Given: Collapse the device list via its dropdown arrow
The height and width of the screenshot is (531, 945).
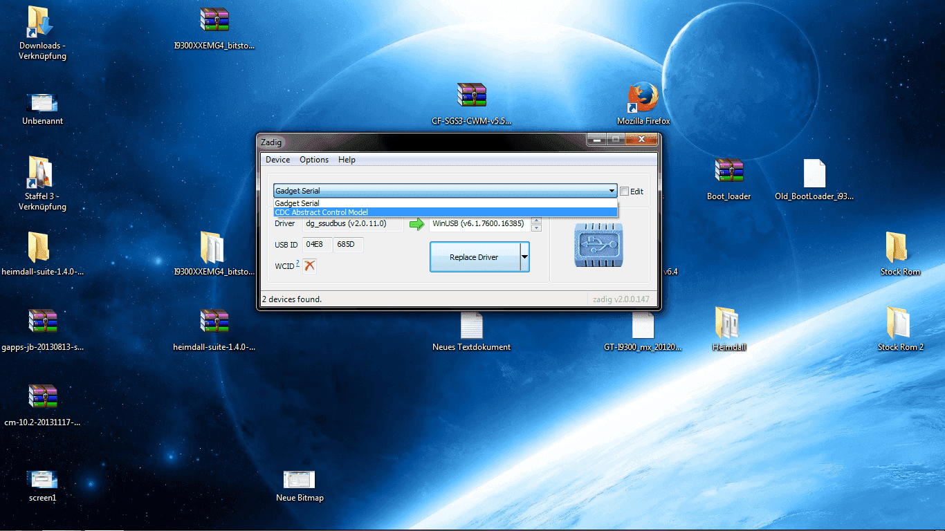Looking at the screenshot, I should [x=612, y=191].
